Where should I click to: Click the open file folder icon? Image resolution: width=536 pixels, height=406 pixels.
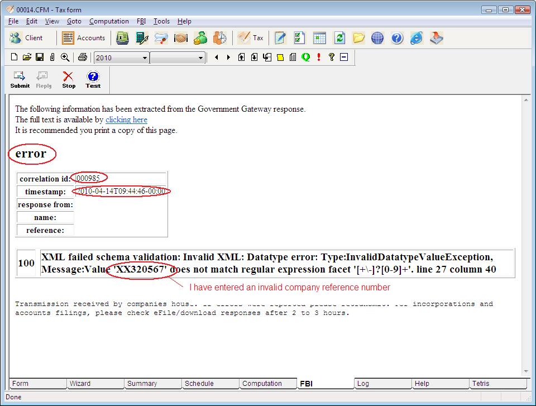point(27,57)
